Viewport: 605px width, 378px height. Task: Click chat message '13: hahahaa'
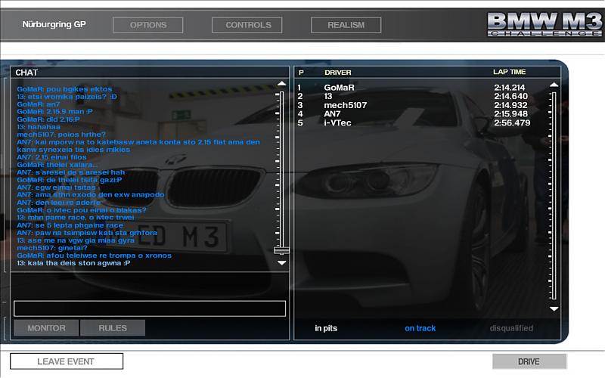tap(39, 127)
